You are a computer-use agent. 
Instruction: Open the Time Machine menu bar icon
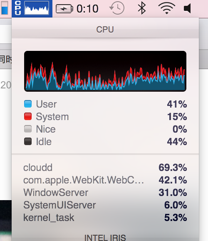pos(117,8)
